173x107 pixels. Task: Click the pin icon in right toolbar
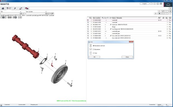pos(163,11)
